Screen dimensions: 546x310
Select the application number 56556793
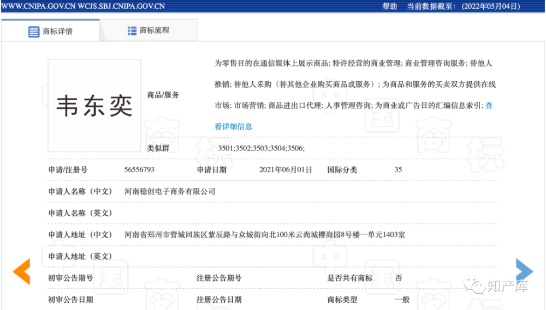[139, 169]
